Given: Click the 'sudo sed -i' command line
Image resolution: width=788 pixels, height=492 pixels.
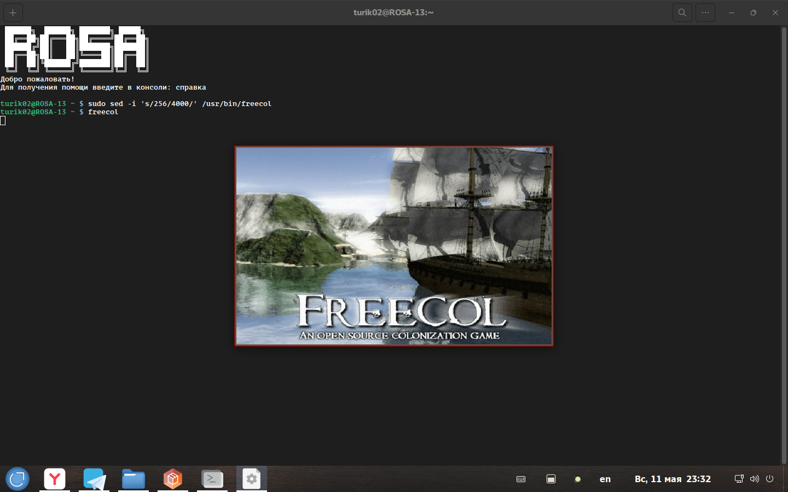Looking at the screenshot, I should coord(179,104).
